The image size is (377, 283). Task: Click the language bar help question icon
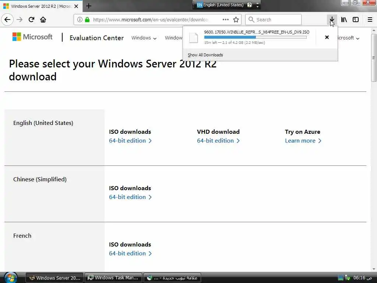click(250, 5)
